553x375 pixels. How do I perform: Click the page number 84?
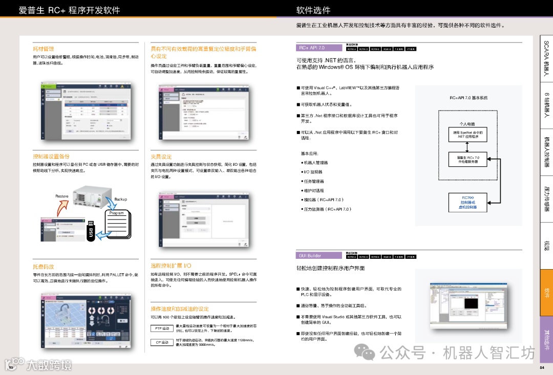click(542, 368)
